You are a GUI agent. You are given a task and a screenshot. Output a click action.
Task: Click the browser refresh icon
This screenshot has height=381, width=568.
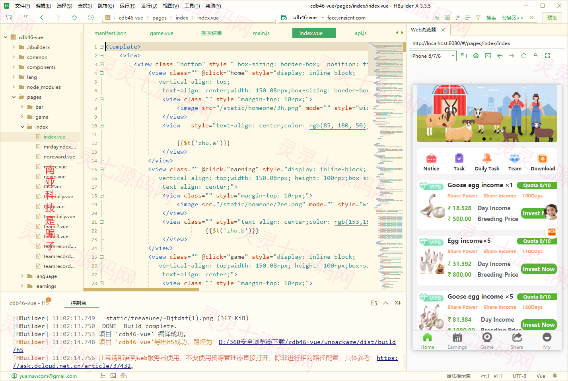(x=524, y=56)
